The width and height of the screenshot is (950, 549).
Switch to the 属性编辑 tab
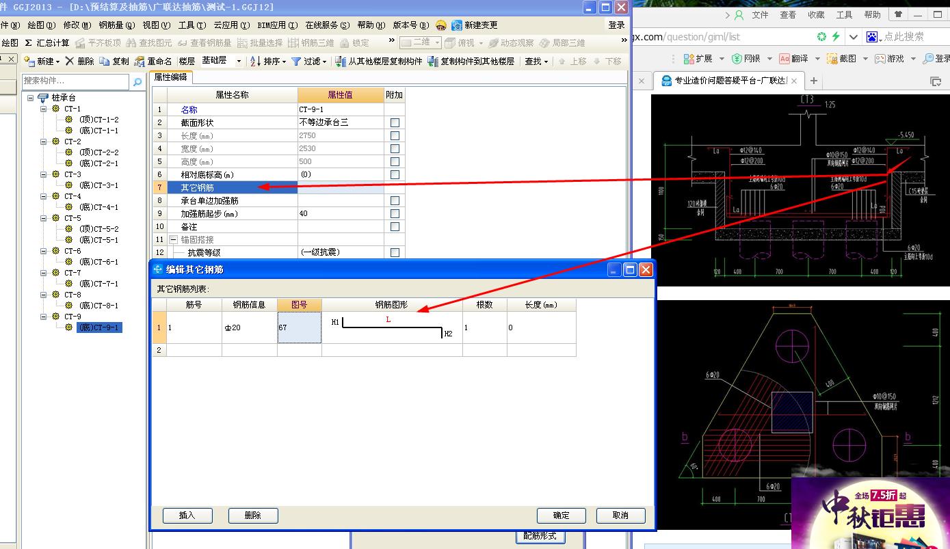pos(170,77)
